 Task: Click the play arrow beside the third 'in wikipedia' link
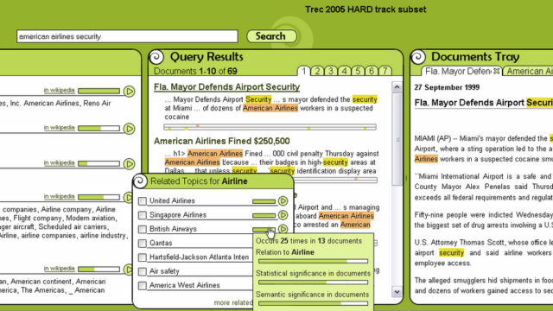click(129, 164)
